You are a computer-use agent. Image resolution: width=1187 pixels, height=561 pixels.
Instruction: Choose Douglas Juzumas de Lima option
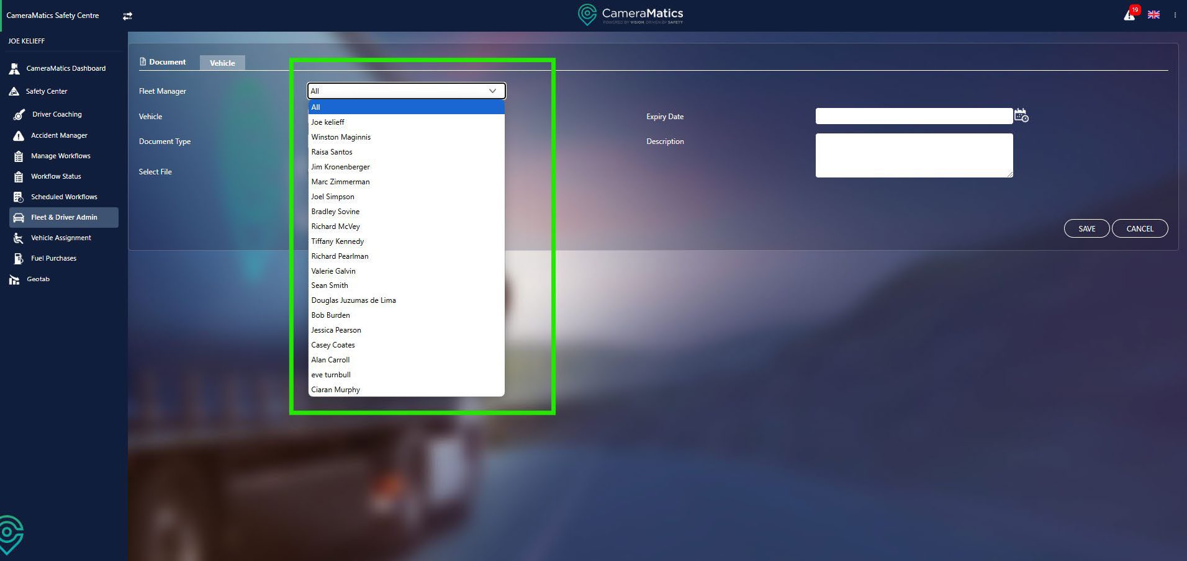[353, 300]
